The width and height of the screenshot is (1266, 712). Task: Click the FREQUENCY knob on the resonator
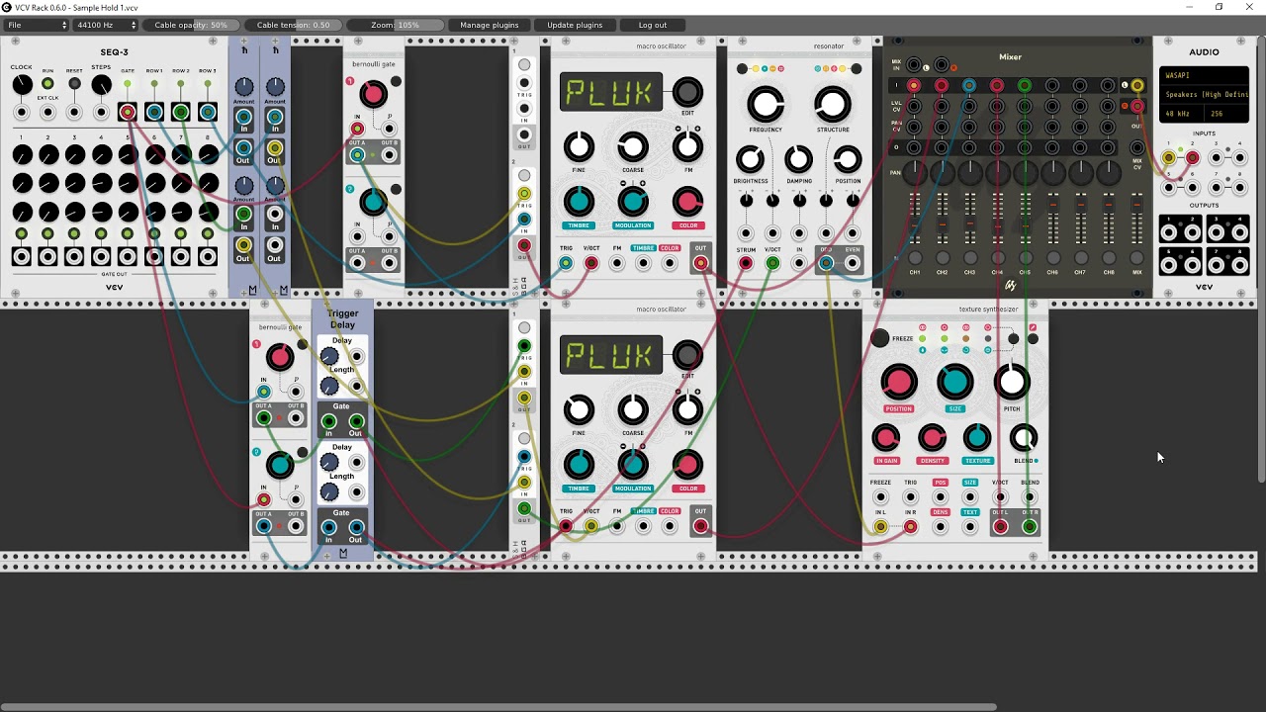(766, 104)
